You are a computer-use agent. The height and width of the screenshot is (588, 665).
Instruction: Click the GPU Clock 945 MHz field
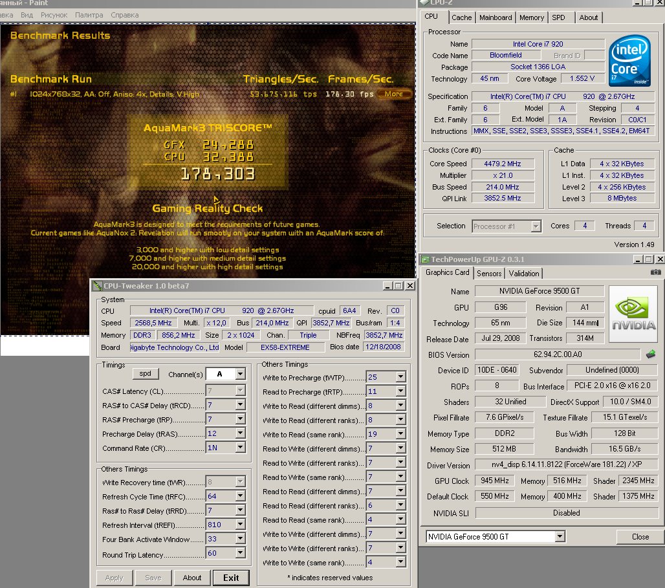(x=494, y=481)
